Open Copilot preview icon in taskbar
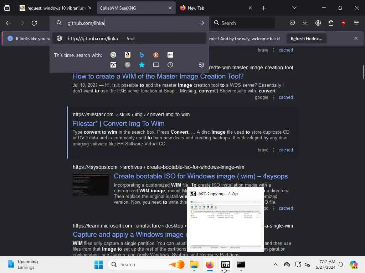 coord(353,264)
